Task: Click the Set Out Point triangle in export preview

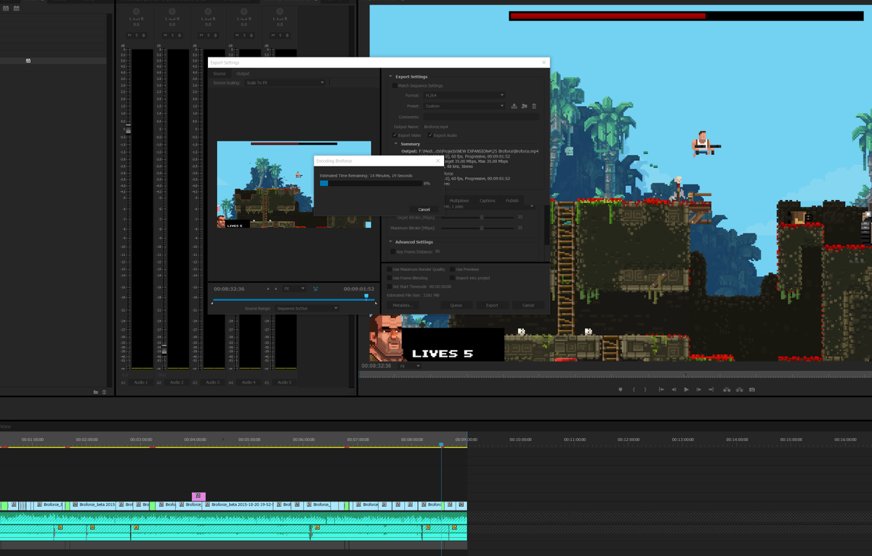Action: 276,289
